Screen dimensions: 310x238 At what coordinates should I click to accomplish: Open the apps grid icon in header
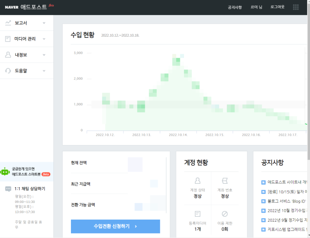pyautogui.click(x=295, y=7)
